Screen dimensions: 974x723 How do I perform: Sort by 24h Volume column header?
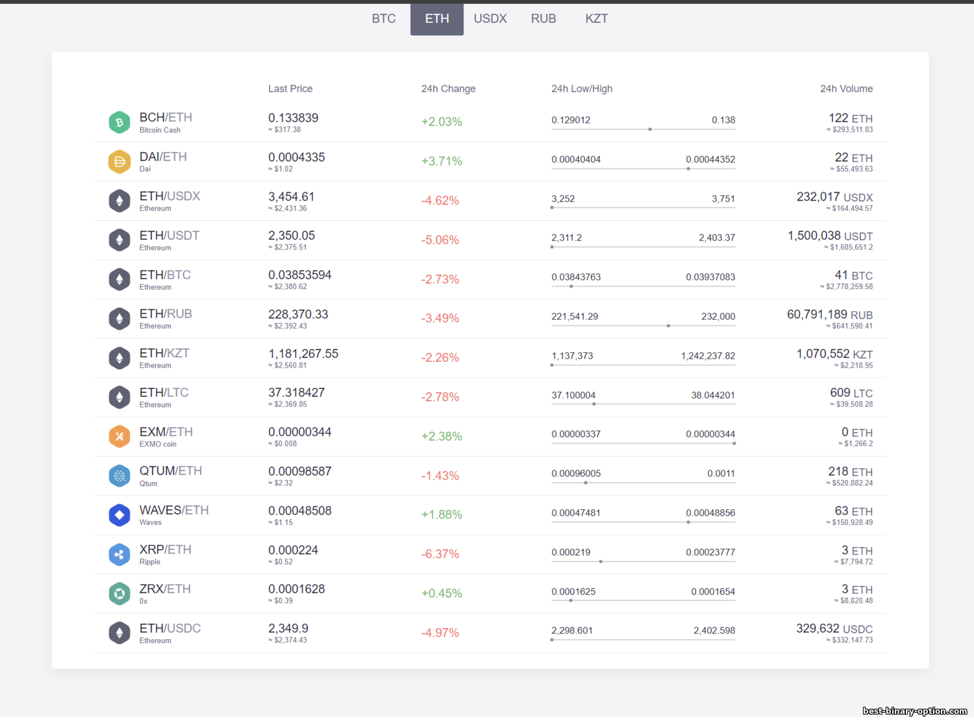coord(846,89)
